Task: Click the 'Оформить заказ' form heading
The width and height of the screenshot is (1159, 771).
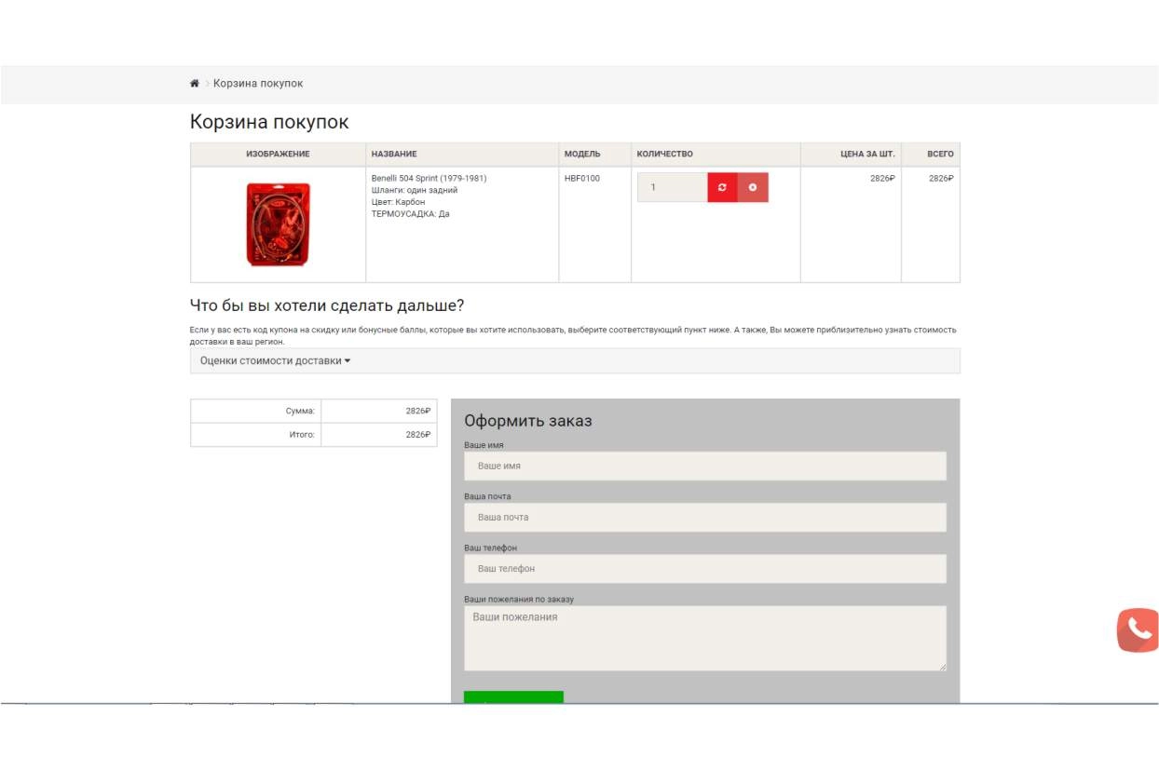Action: pyautogui.click(x=528, y=421)
